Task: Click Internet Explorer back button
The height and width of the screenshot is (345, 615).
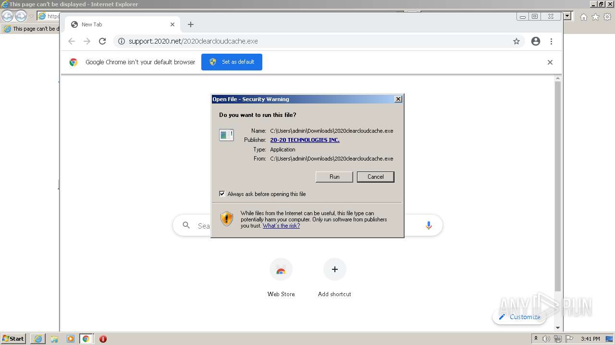Action: [x=7, y=16]
